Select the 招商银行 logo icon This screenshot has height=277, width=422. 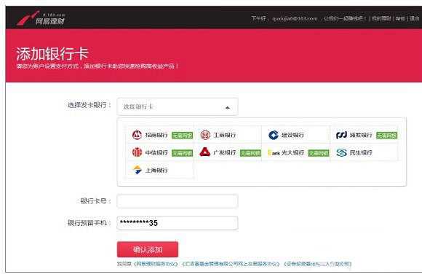click(137, 135)
